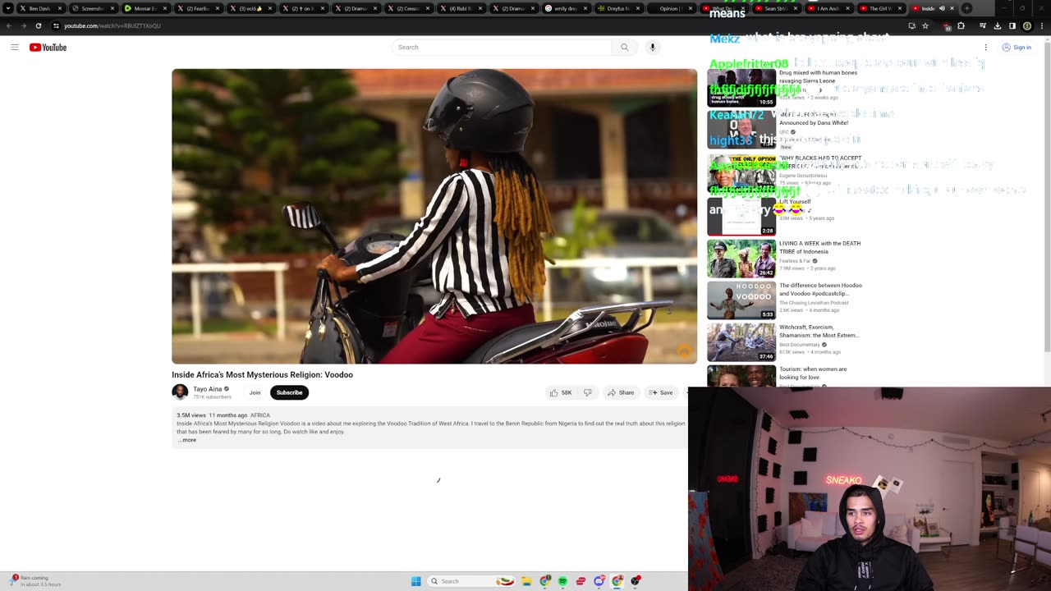Go back with browser back arrow
Viewport: 1051px width, 591px height.
[9, 25]
